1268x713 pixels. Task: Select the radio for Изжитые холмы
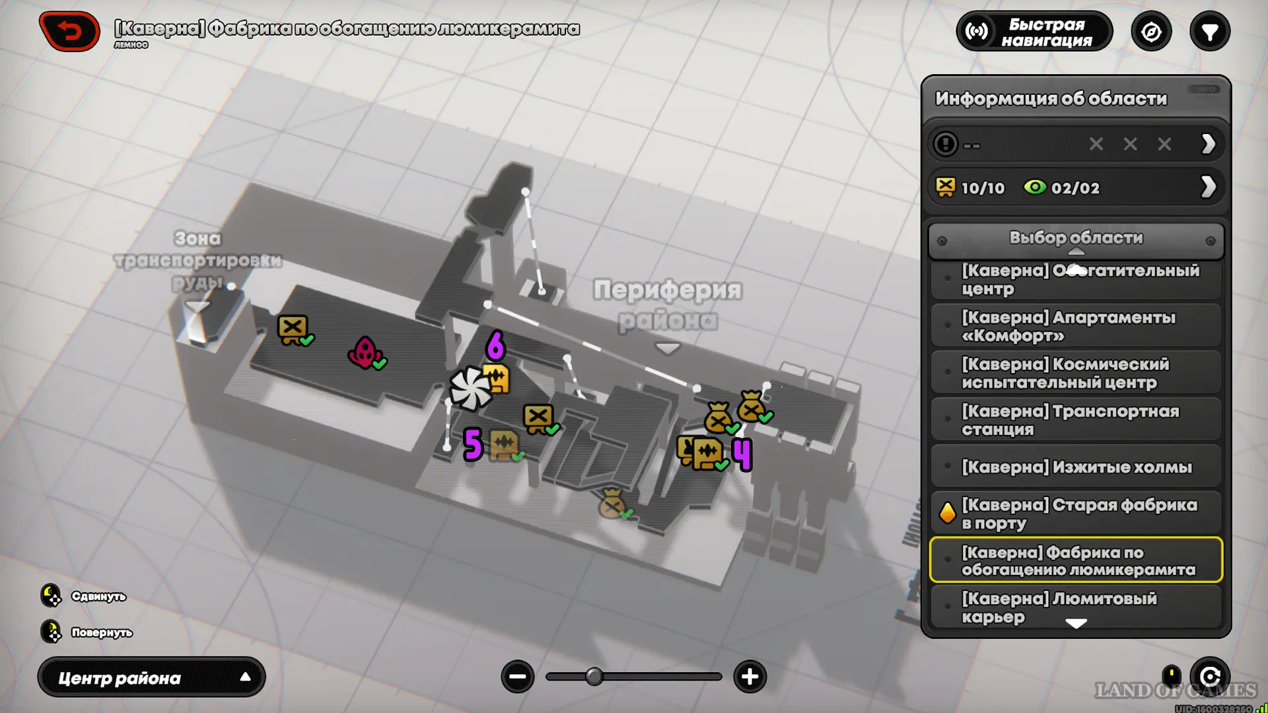pos(948,466)
